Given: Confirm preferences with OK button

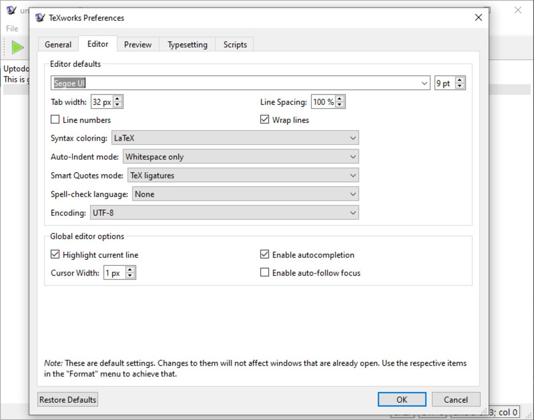Looking at the screenshot, I should click(x=402, y=400).
